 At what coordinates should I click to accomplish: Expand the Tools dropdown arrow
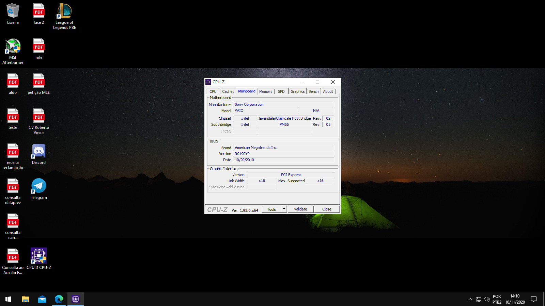click(284, 209)
